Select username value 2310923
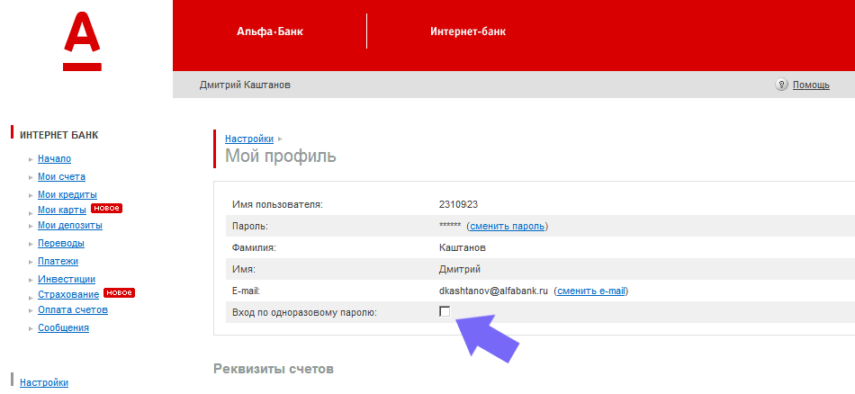 coord(458,205)
